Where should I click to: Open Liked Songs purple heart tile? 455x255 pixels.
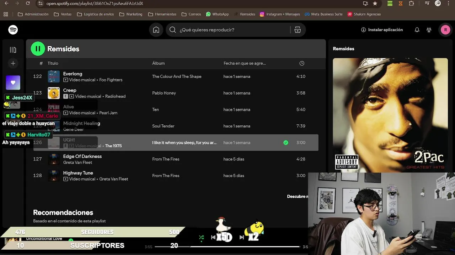(x=13, y=83)
